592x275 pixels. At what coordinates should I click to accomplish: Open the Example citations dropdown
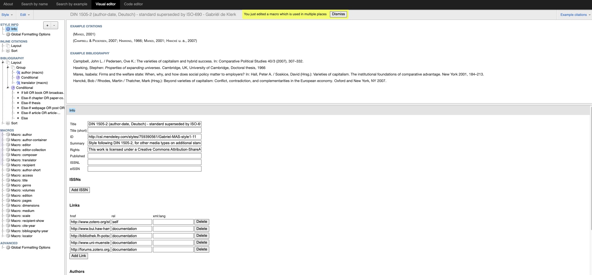click(x=575, y=15)
